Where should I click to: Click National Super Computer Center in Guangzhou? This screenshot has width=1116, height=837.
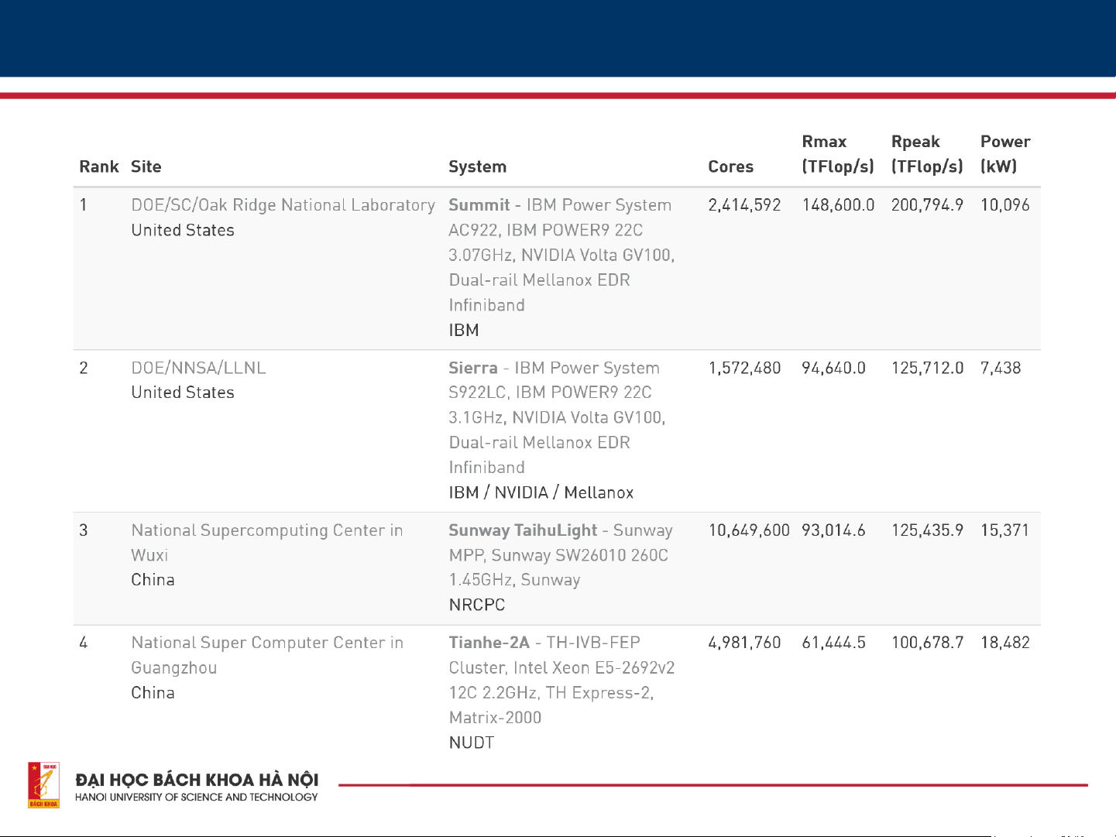tap(266, 643)
